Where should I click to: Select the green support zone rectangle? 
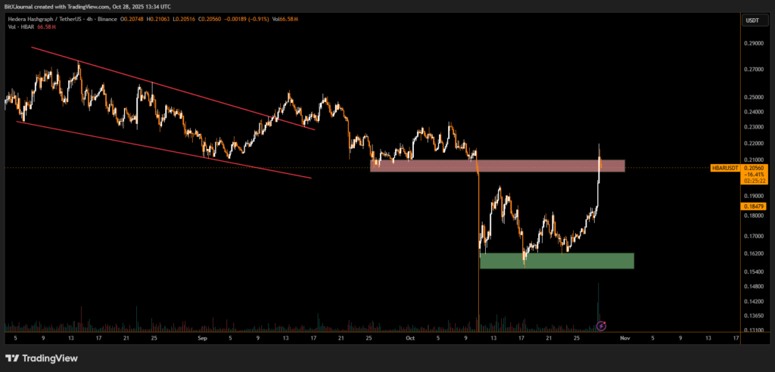coord(556,260)
